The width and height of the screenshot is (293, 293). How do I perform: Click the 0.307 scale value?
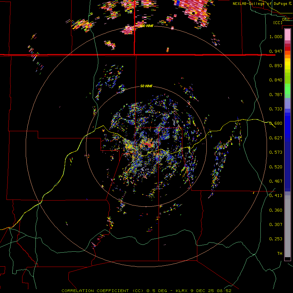(x=276, y=225)
